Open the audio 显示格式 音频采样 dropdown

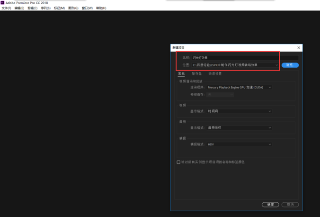[x=239, y=128]
